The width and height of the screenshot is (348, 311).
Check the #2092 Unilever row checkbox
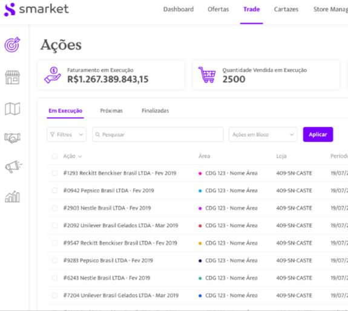point(54,225)
